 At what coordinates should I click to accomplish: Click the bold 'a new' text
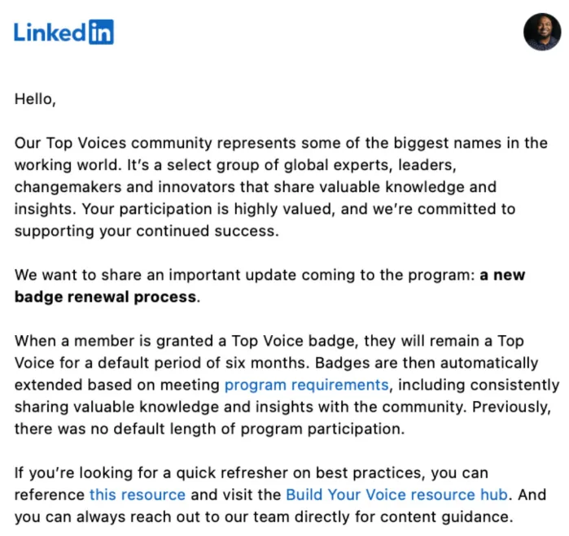502,275
